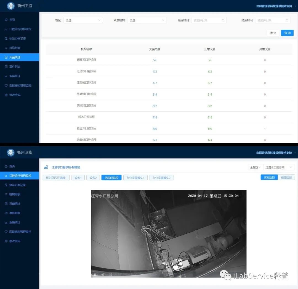Click the blue 查询 search button
The width and height of the screenshot is (298, 289).
(x=287, y=33)
